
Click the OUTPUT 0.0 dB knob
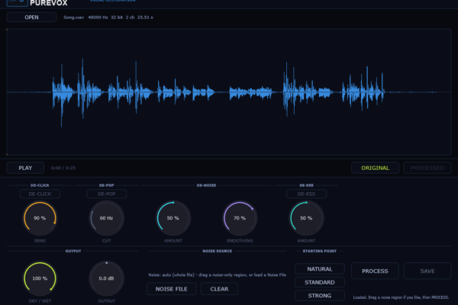[x=107, y=278]
